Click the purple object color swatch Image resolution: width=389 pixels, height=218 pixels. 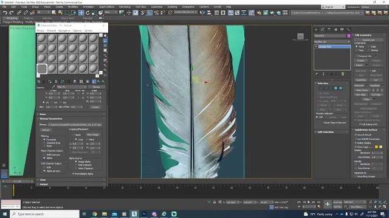348,36
